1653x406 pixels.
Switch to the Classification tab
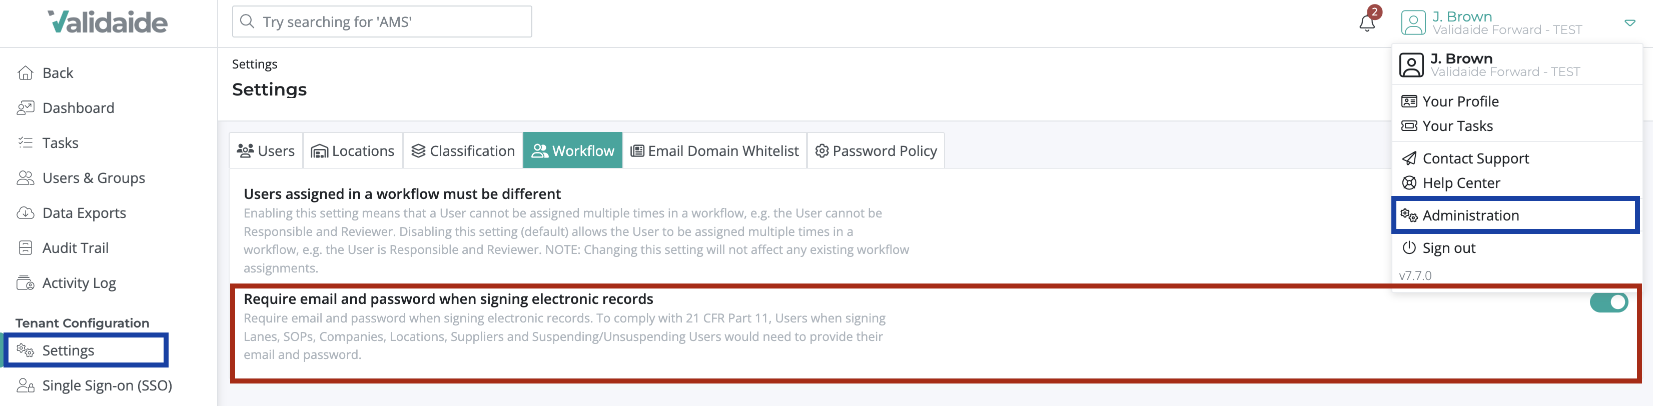(x=463, y=150)
